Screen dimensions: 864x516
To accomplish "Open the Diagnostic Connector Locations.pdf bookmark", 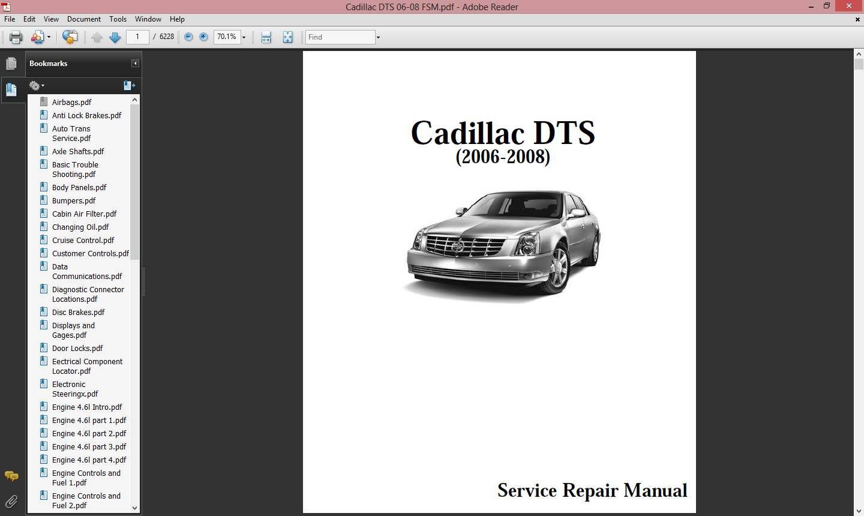I will click(88, 294).
